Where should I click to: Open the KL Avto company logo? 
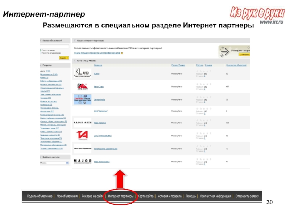click(83, 73)
